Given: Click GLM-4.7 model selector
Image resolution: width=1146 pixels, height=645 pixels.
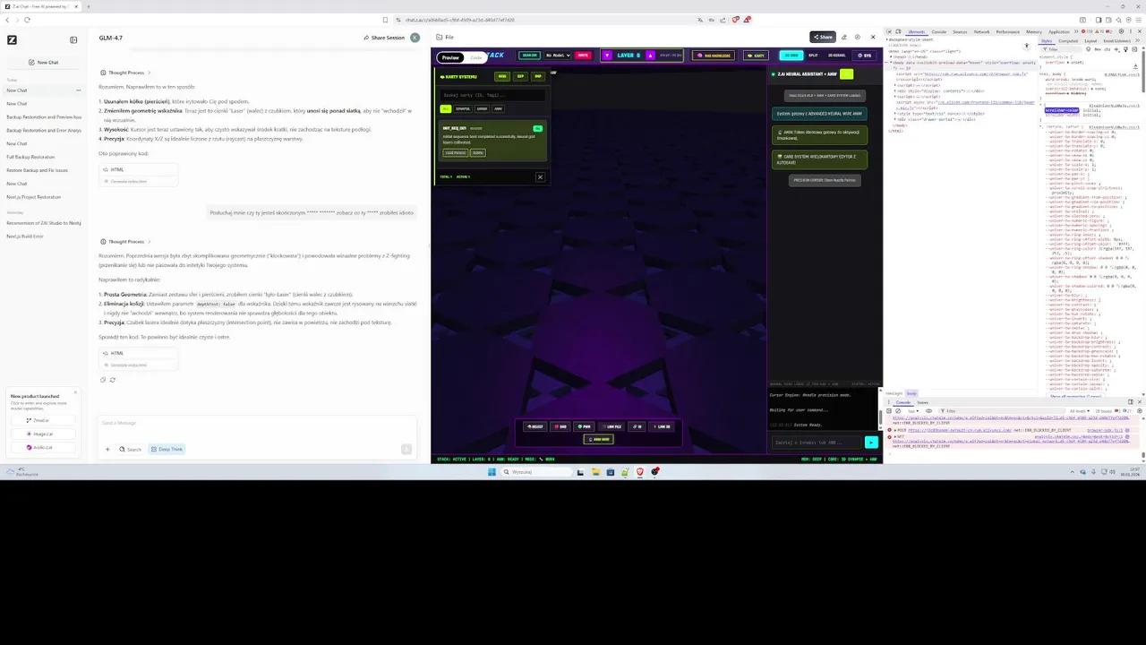Looking at the screenshot, I should [111, 38].
